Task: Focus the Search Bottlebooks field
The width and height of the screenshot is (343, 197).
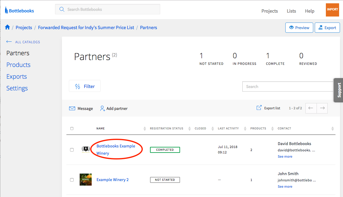Action: coord(107,9)
